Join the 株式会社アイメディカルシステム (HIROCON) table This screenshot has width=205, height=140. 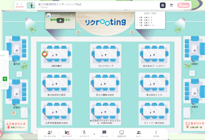click(105, 113)
